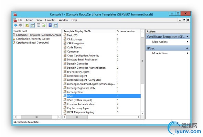
Task: Collapse the Certificate Templates (SE... actions section
Action: (x=187, y=37)
